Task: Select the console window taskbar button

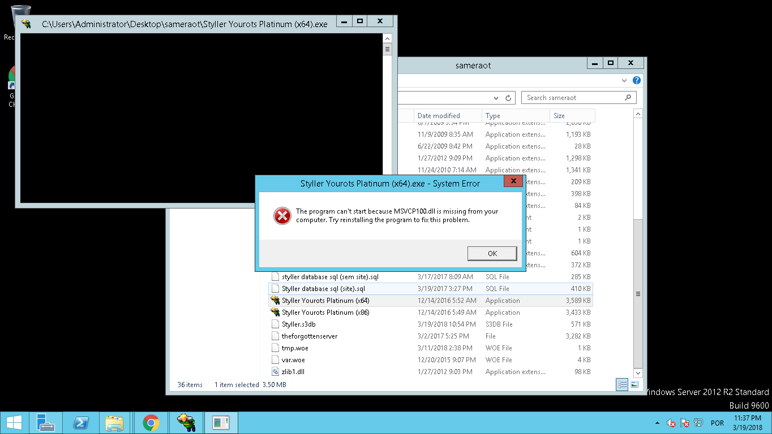Action: 221,423
